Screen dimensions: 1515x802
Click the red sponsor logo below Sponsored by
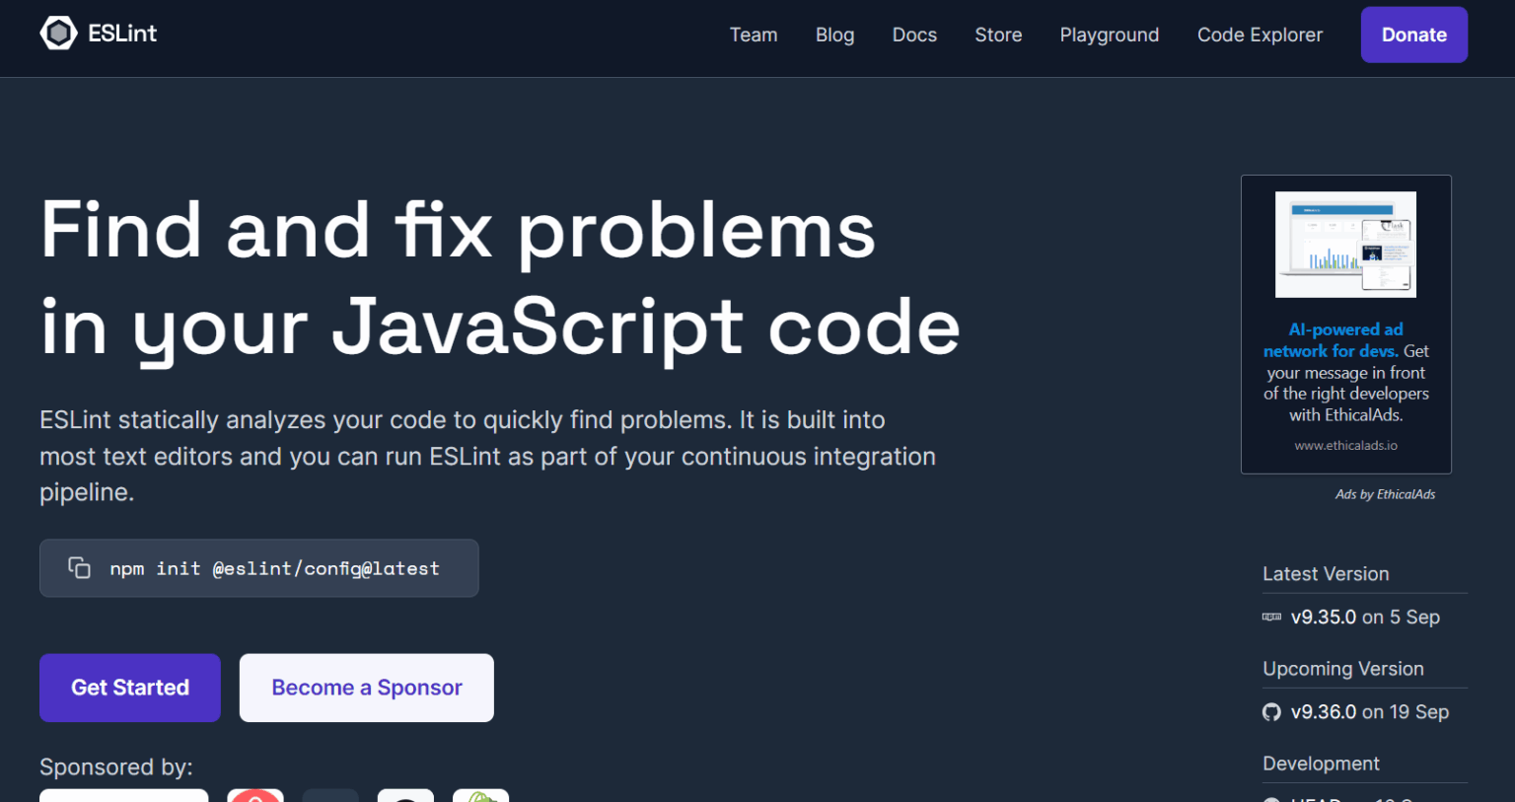(255, 795)
